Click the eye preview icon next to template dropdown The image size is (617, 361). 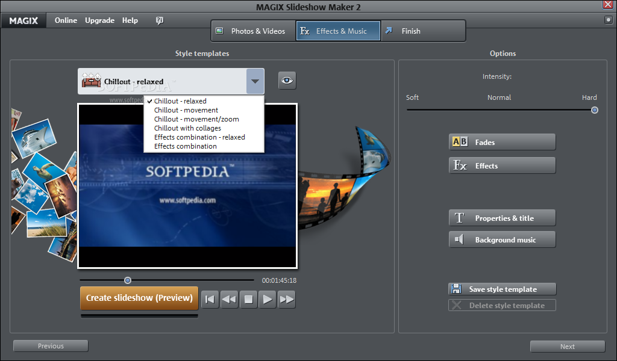tap(287, 81)
